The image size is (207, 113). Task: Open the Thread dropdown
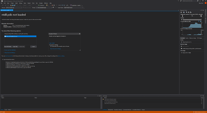(x=52, y=8)
